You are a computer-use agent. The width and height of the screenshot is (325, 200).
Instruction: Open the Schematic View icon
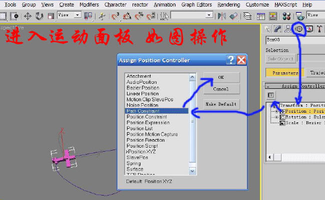273,16
